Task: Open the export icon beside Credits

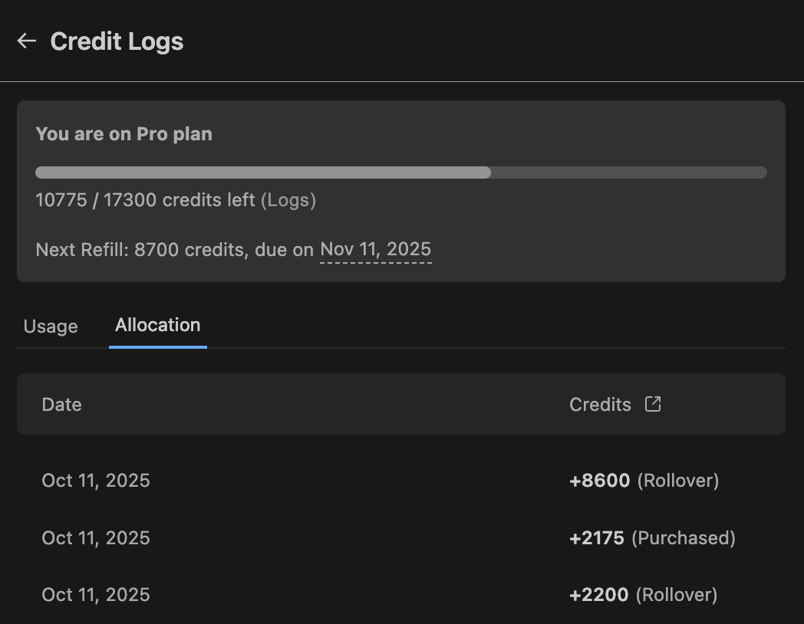Action: (x=653, y=404)
